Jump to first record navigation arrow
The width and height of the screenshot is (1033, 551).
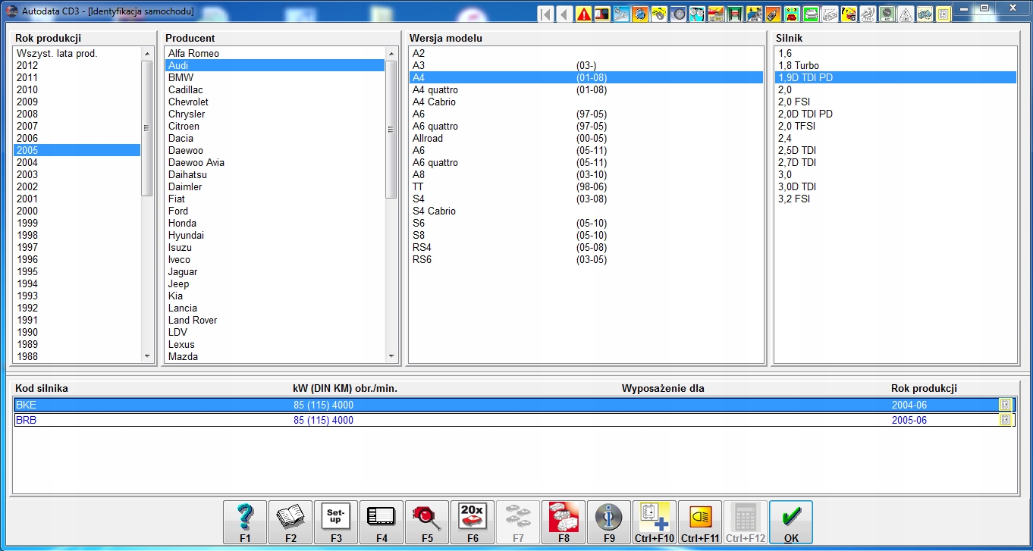(x=545, y=14)
